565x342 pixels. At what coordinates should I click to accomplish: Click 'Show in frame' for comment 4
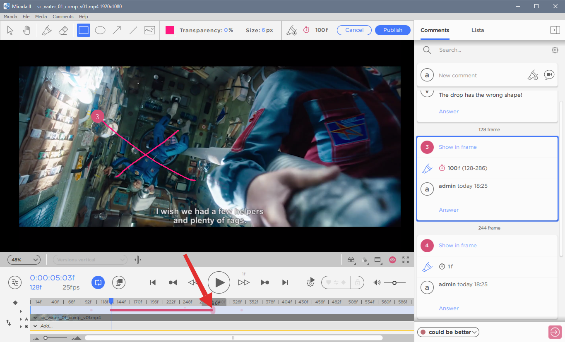[457, 245]
